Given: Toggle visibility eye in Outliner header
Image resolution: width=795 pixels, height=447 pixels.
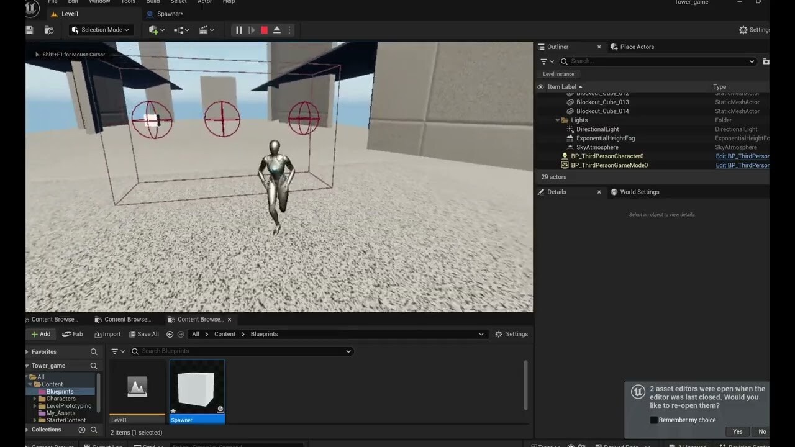Looking at the screenshot, I should [x=540, y=87].
